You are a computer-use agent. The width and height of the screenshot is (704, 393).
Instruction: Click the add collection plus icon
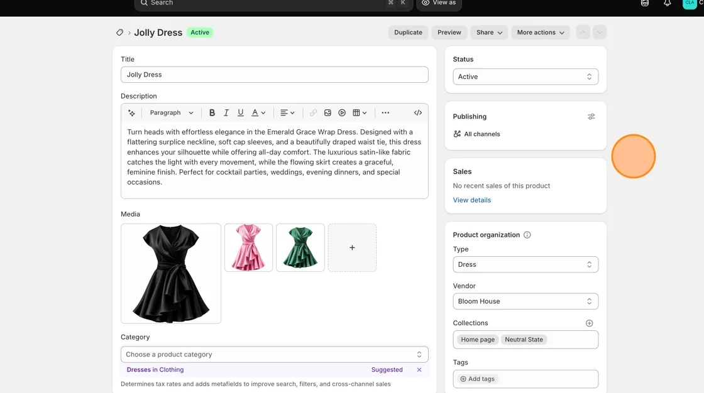pyautogui.click(x=590, y=323)
